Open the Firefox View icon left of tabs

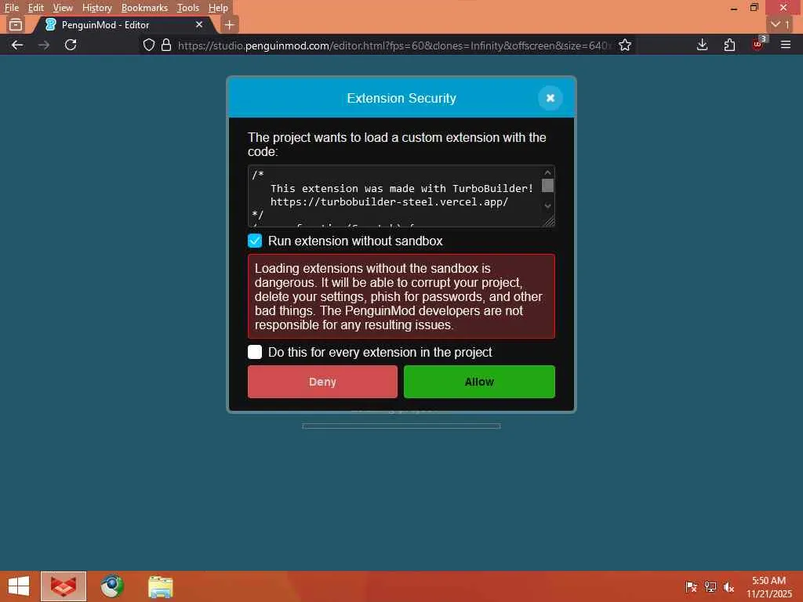[16, 24]
